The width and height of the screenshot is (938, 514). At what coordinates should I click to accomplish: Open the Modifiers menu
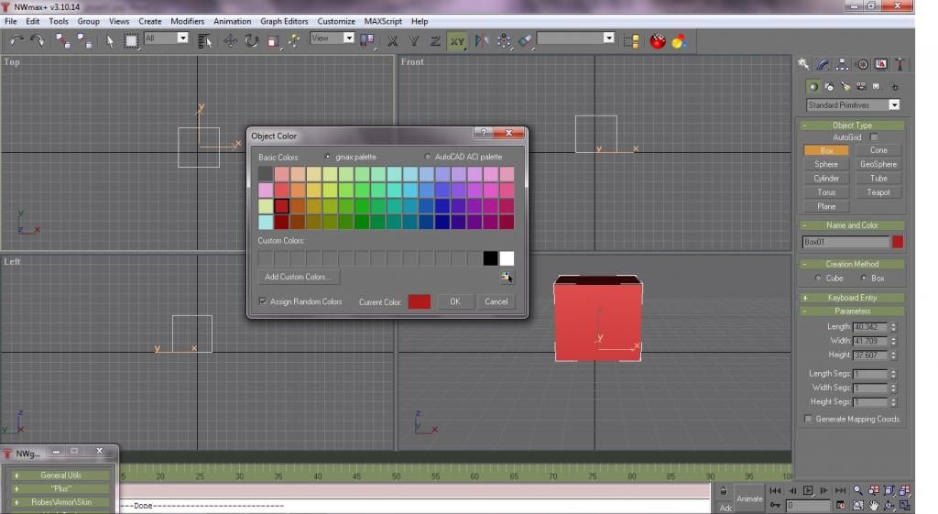tap(187, 21)
